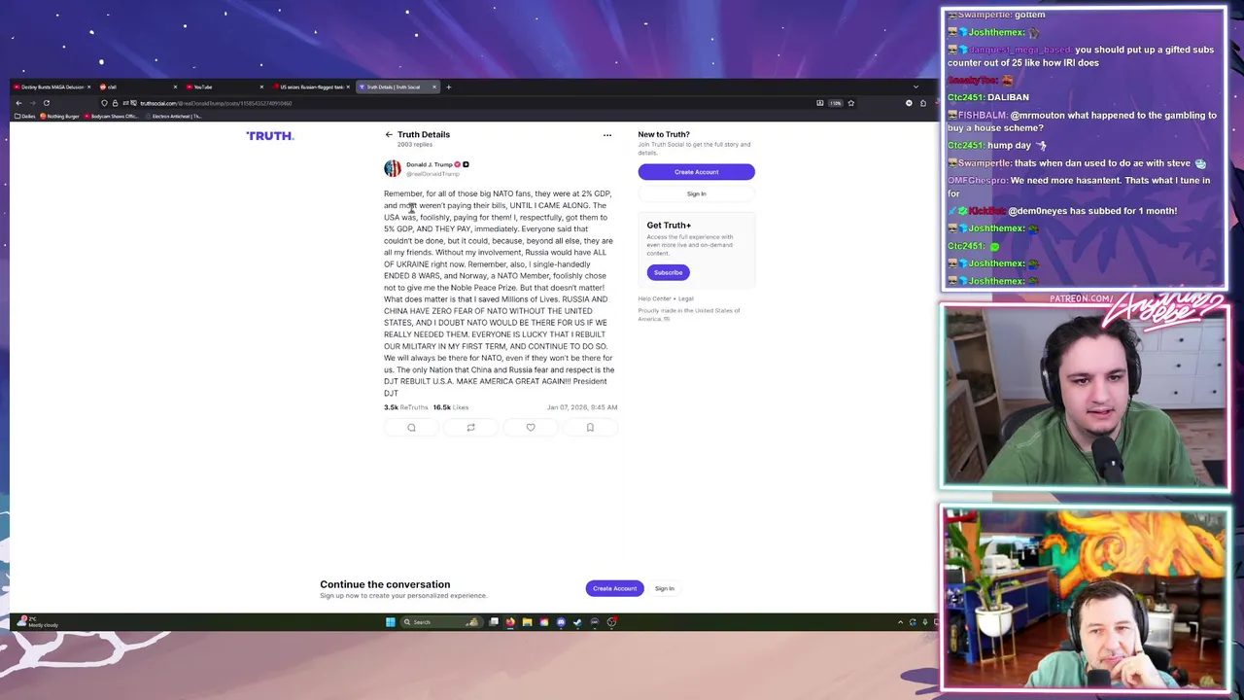Viewport: 1244px width, 700px height.
Task: Open the Electron Anticheat bookmark
Action: coord(173,117)
